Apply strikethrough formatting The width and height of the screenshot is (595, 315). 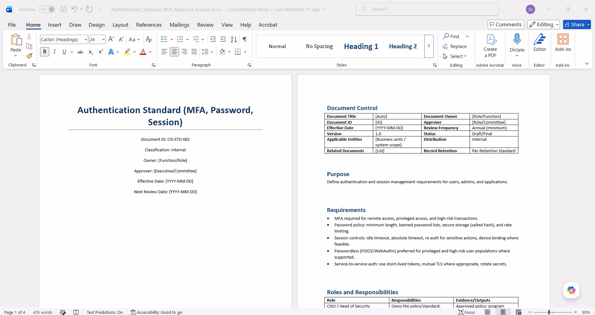tap(80, 52)
